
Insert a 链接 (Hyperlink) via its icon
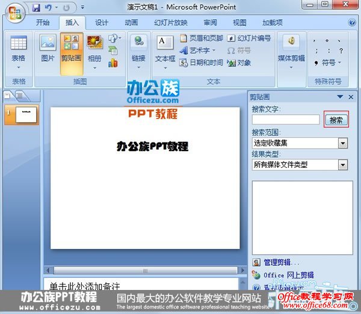(x=139, y=42)
